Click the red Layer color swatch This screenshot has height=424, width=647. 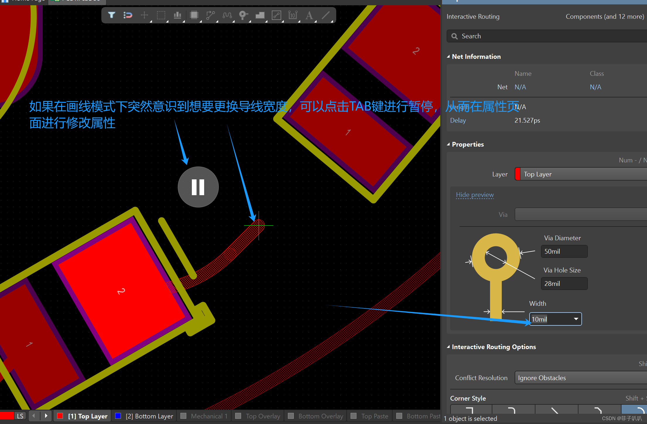pyautogui.click(x=518, y=174)
